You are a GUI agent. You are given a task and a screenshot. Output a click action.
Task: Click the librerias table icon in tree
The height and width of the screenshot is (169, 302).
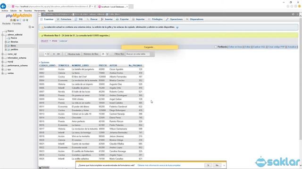(x=8, y=42)
